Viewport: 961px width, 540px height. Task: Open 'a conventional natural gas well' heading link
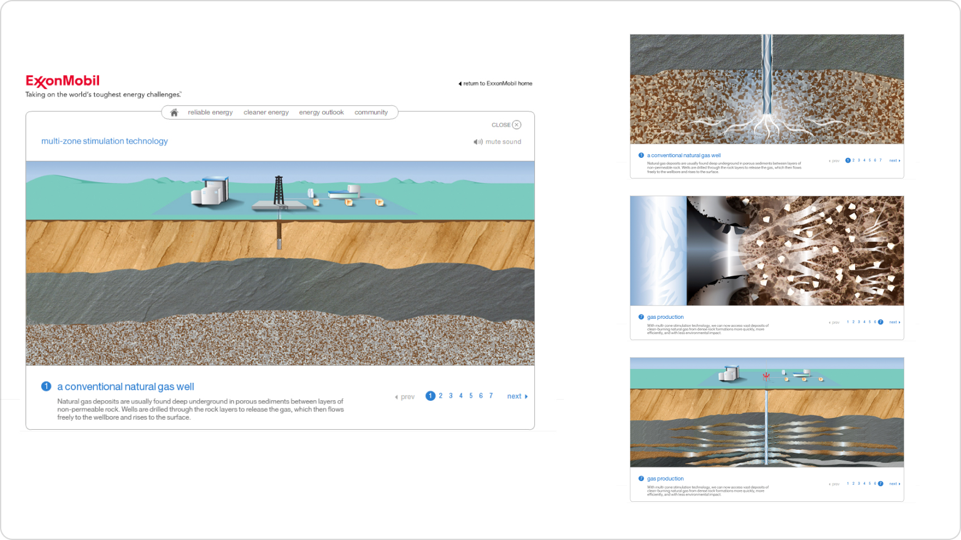[125, 387]
